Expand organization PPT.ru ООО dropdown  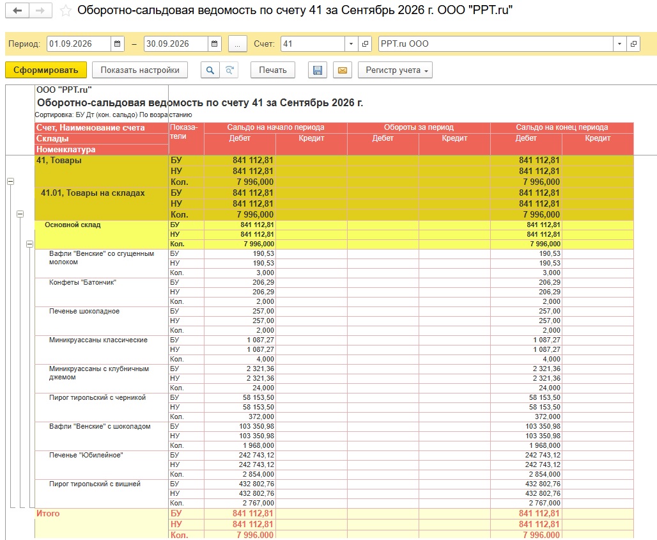pyautogui.click(x=619, y=44)
